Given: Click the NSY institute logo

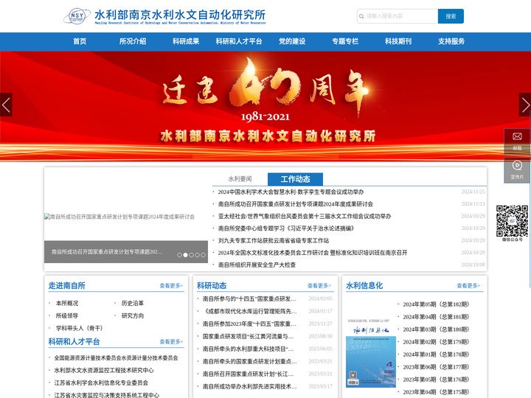Looking at the screenshot, I should coord(77,16).
